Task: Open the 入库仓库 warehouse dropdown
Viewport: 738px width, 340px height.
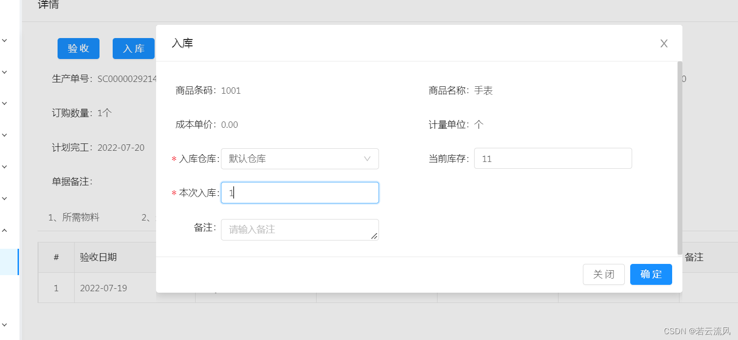Action: tap(299, 159)
